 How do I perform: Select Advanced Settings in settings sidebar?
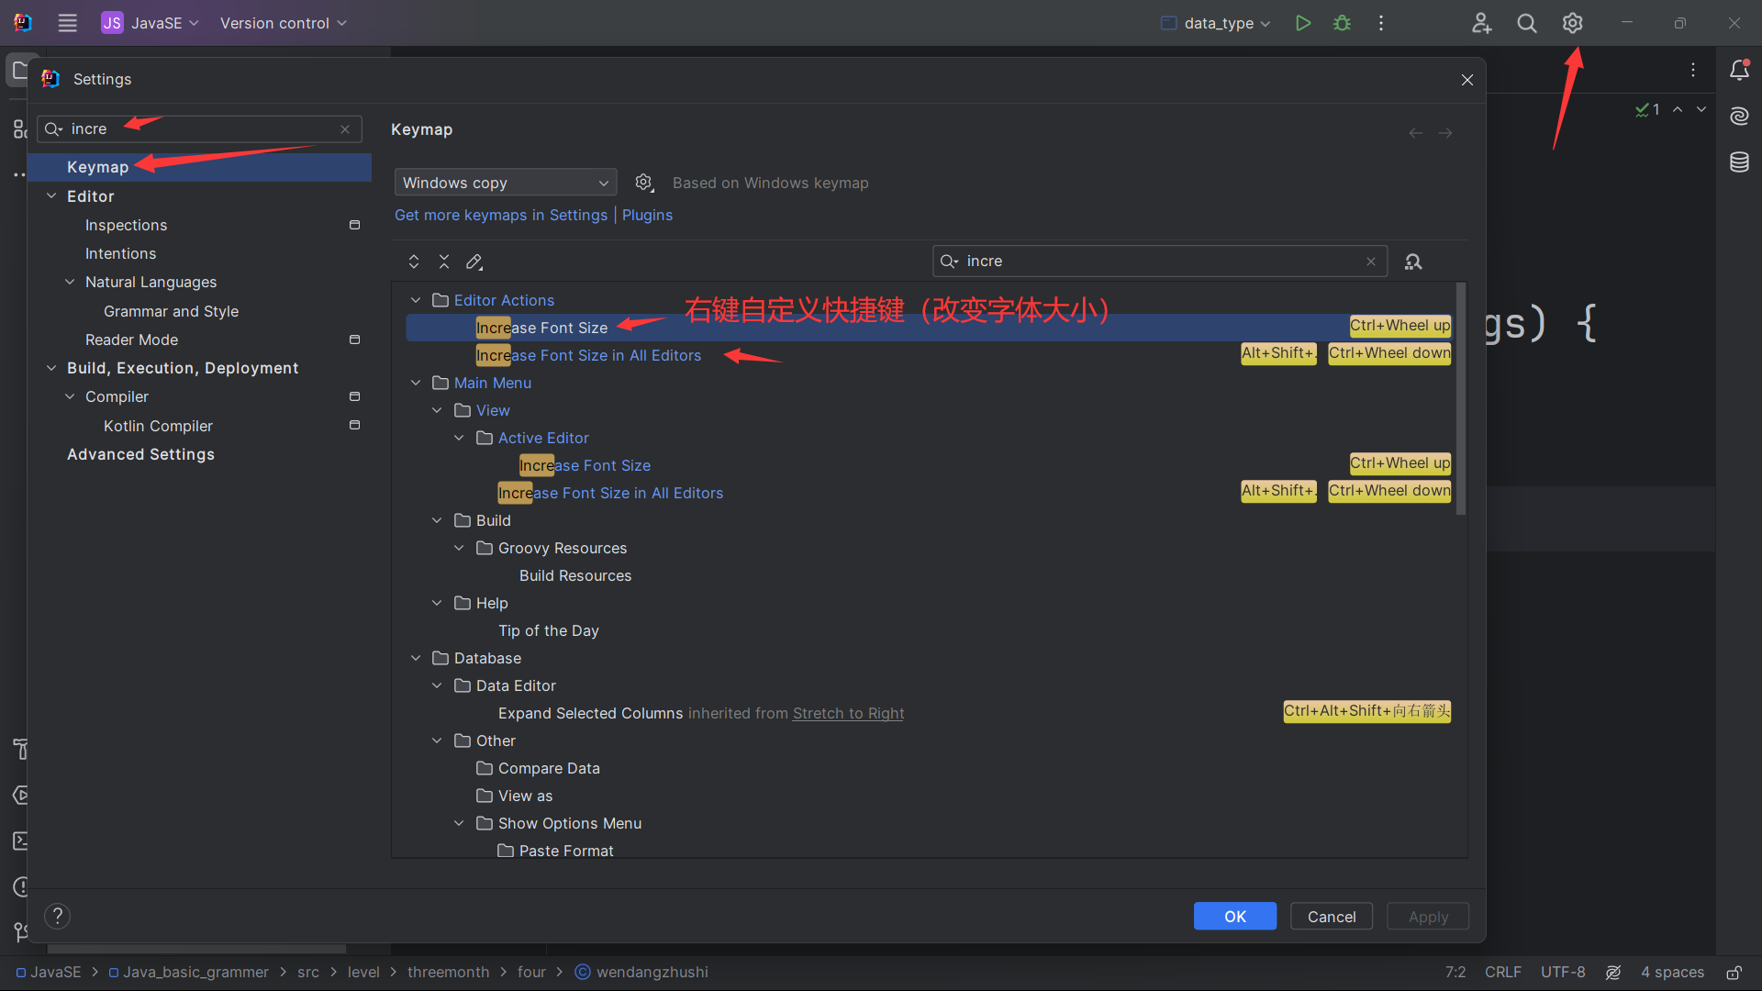(140, 454)
